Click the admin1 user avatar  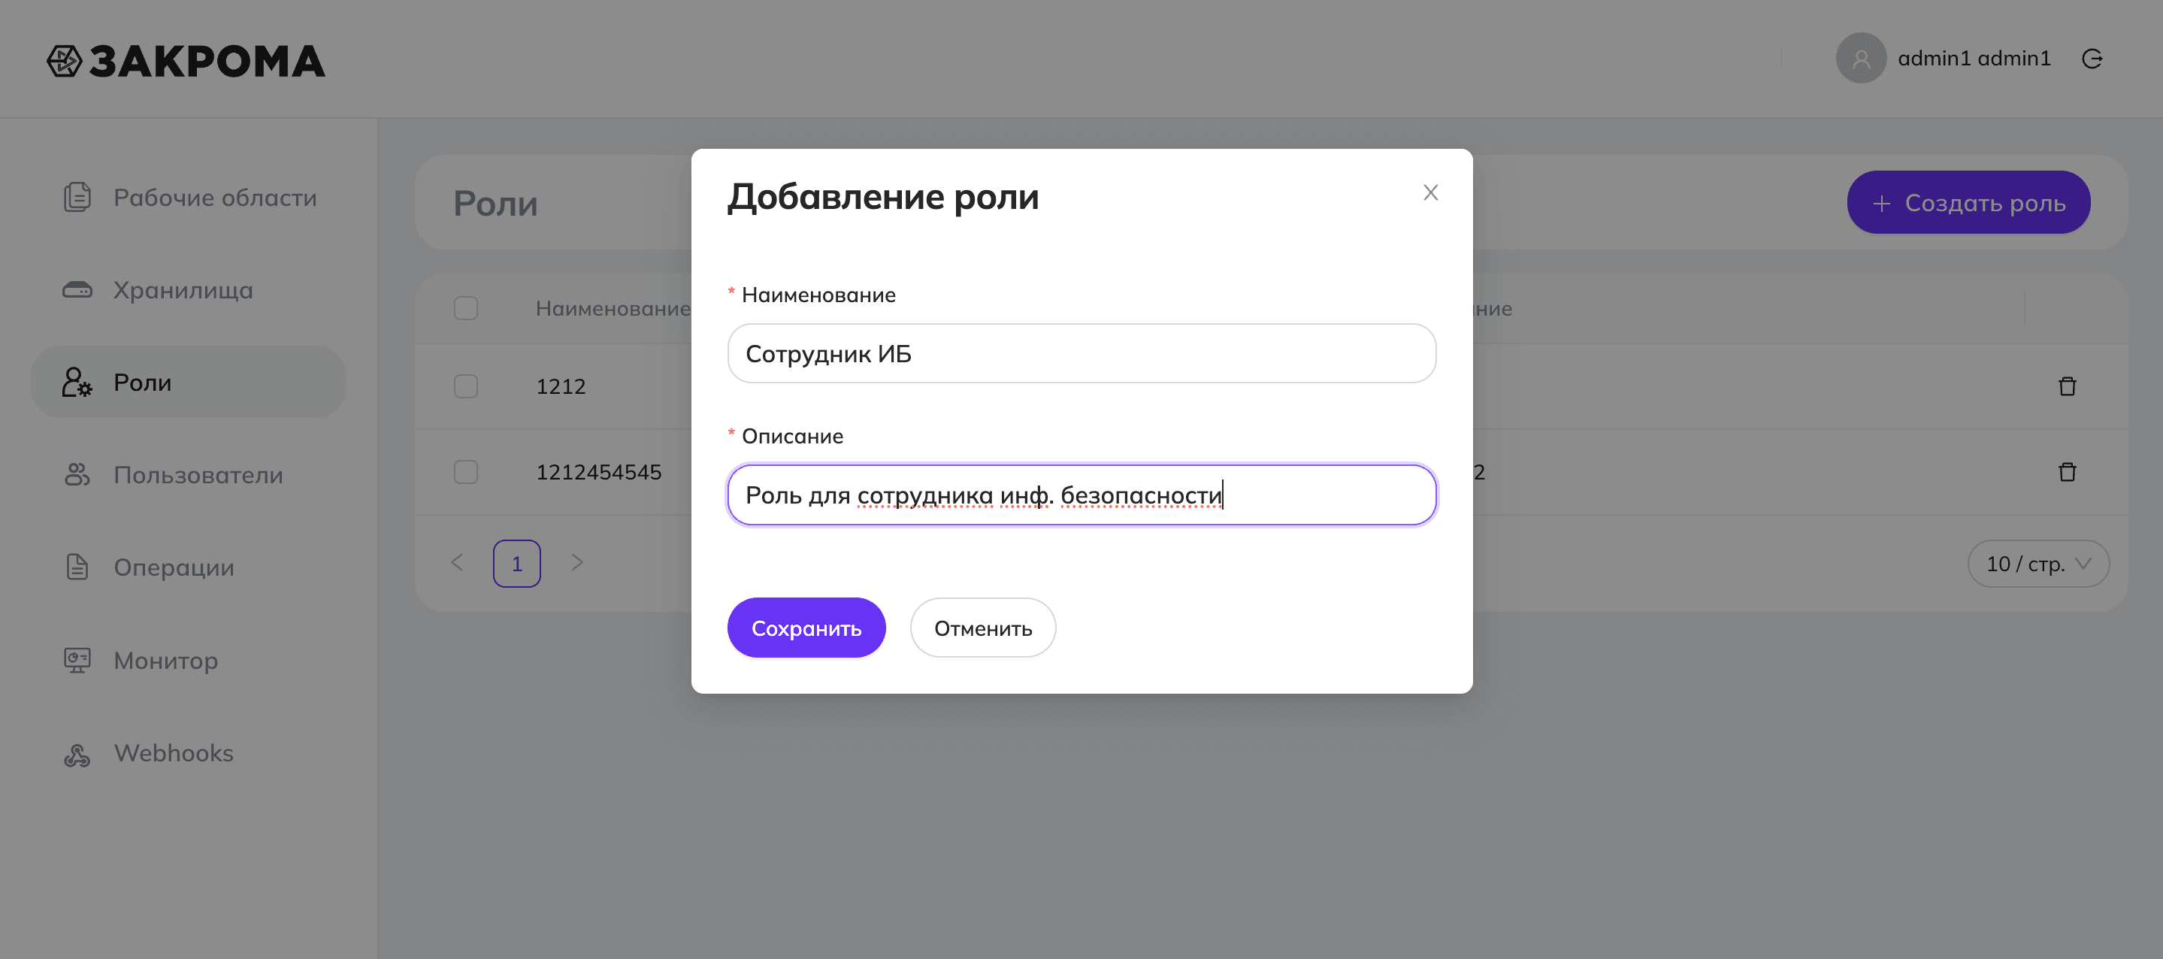pyautogui.click(x=1861, y=58)
